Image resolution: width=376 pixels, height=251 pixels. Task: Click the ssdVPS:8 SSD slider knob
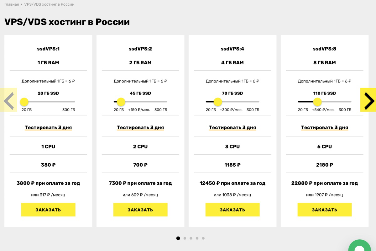coord(317,102)
